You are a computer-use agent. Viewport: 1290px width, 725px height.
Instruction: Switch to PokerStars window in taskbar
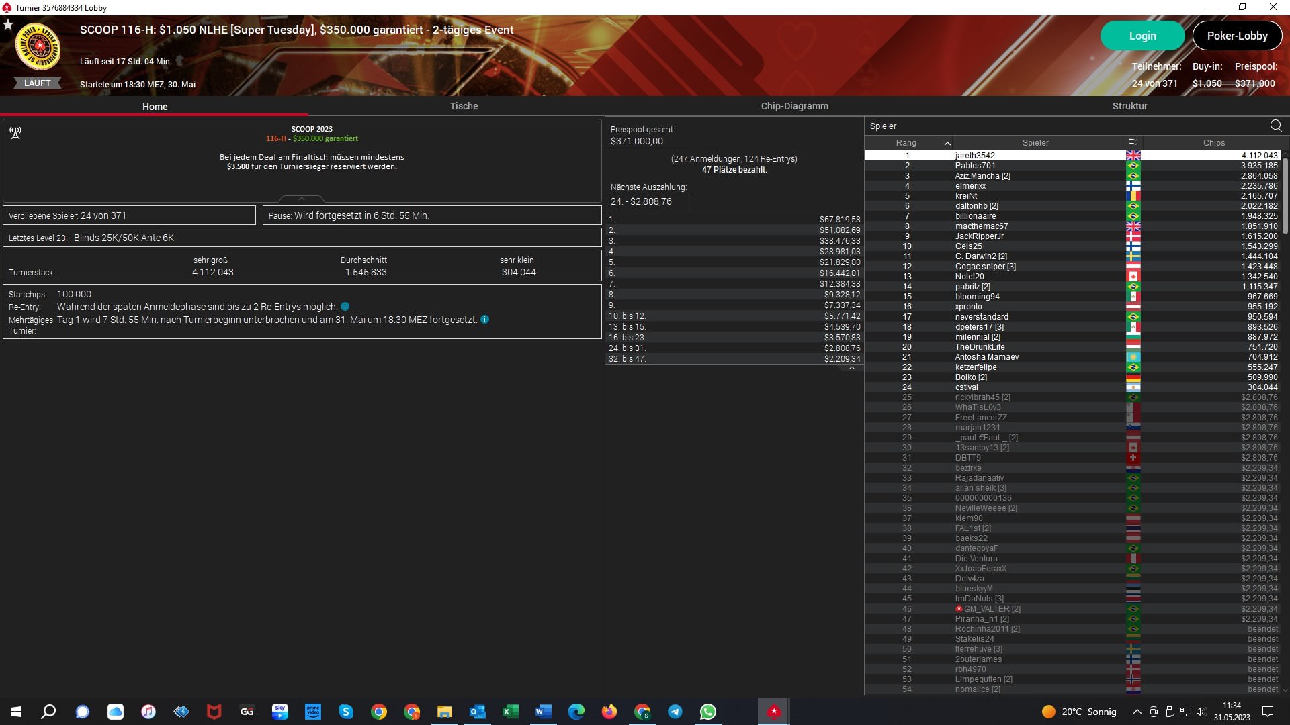pos(774,712)
